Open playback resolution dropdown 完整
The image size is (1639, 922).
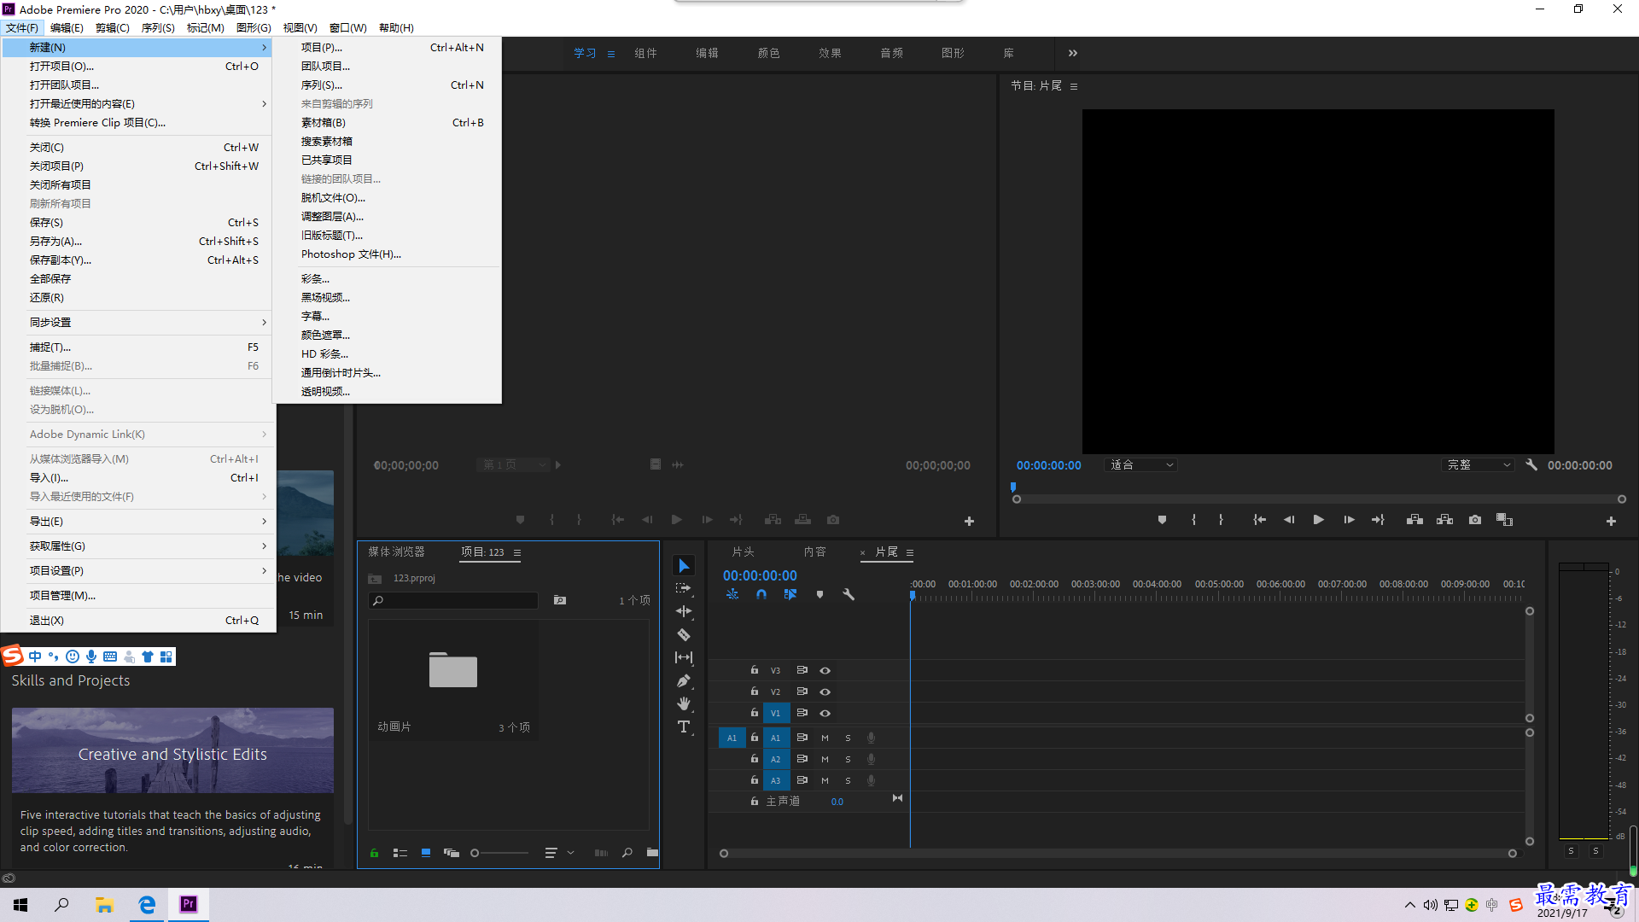(1479, 465)
